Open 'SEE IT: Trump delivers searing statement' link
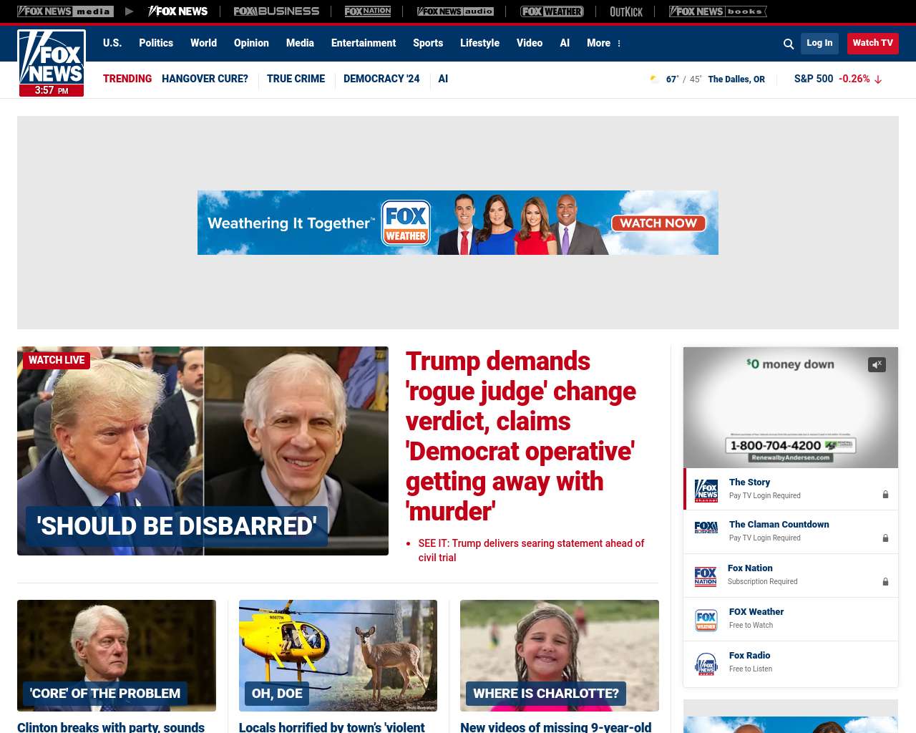Image resolution: width=916 pixels, height=733 pixels. 531,550
